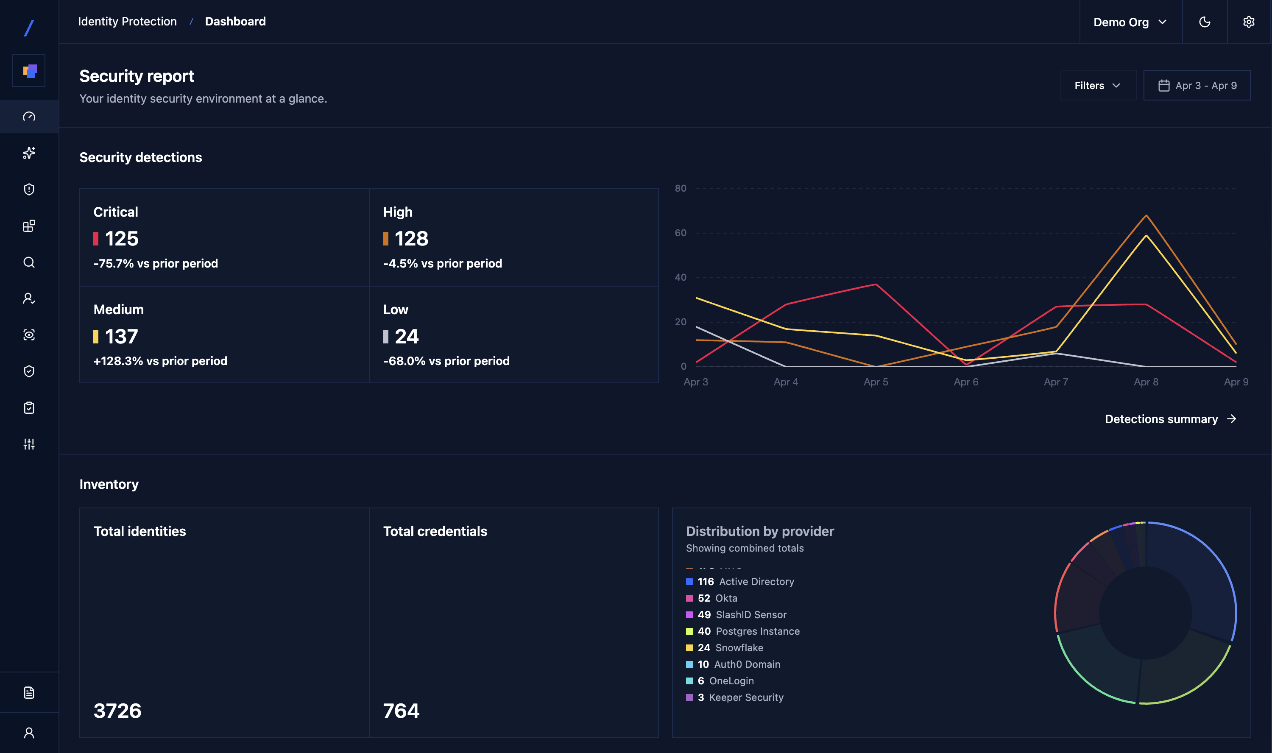The width and height of the screenshot is (1272, 753).
Task: Select the identity user-check icon
Action: coord(29,299)
